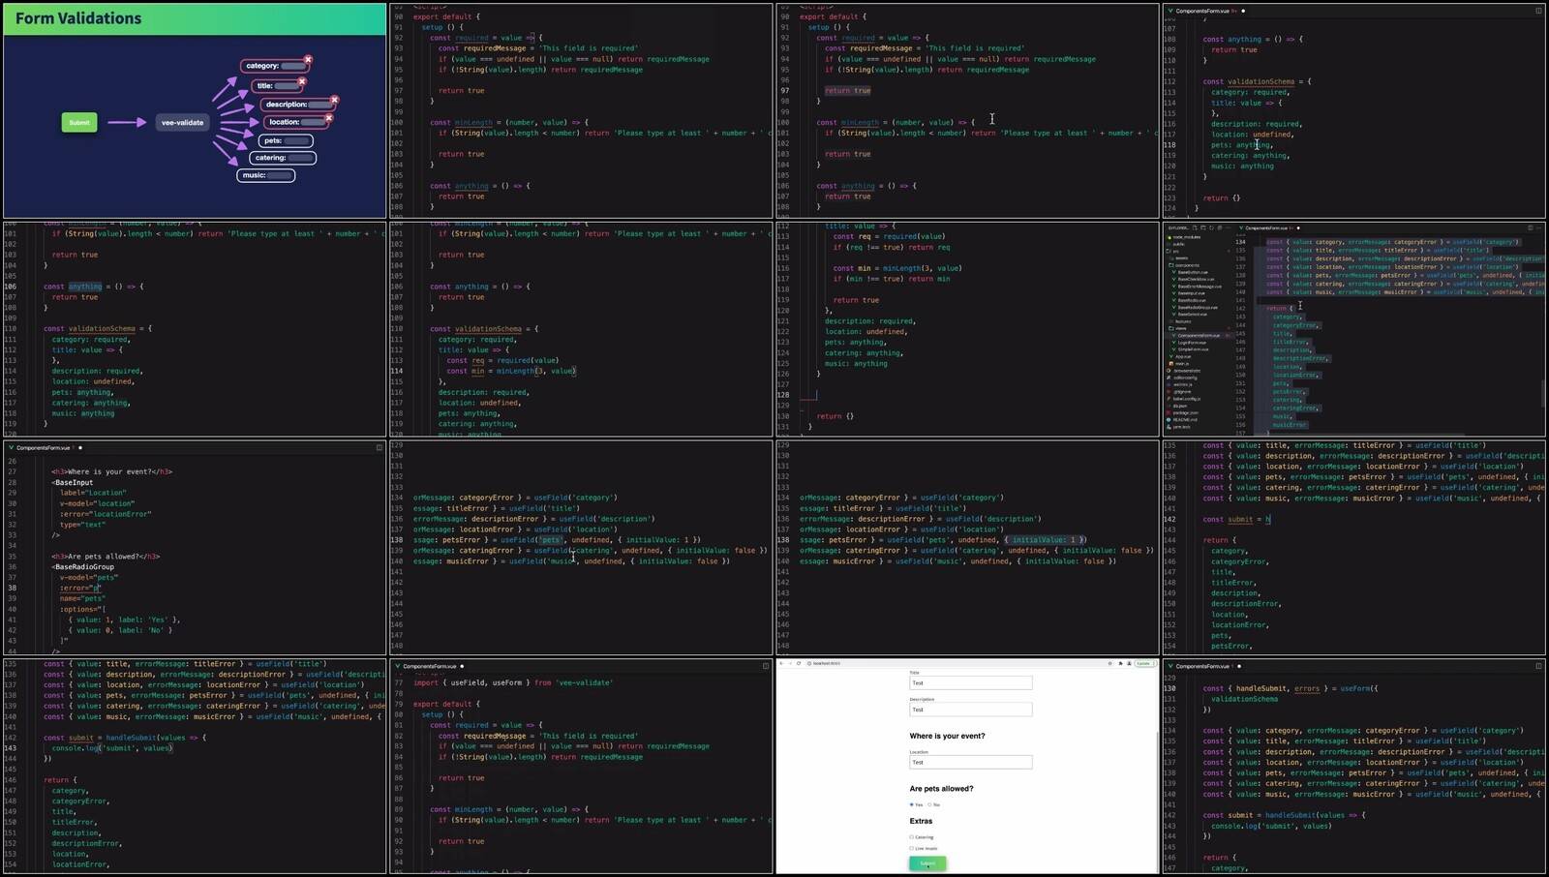
Task: Click the green Submit button on web form
Action: [x=927, y=863]
